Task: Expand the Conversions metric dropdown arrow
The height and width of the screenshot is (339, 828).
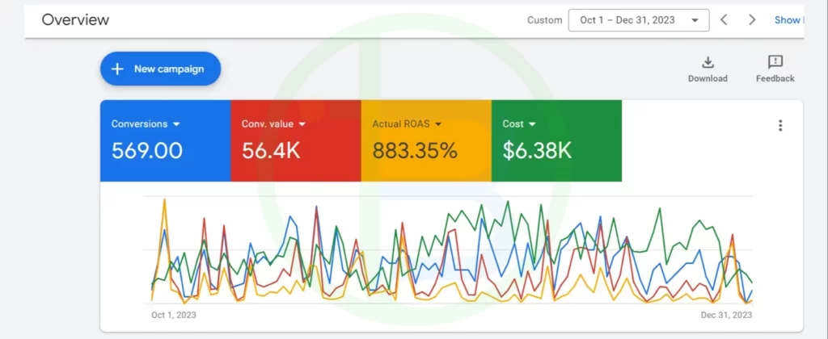Action: tap(176, 124)
